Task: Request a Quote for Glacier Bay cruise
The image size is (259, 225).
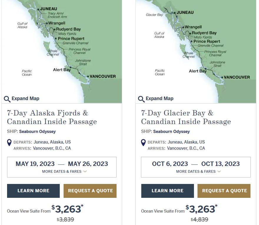Action: [224, 191]
